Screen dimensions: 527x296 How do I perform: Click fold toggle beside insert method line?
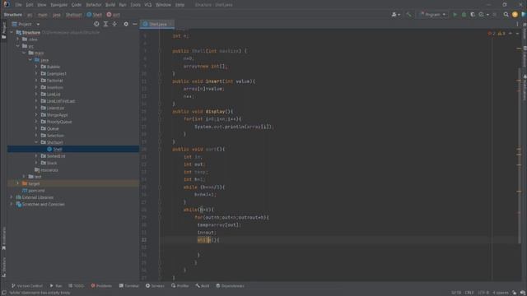coord(160,81)
